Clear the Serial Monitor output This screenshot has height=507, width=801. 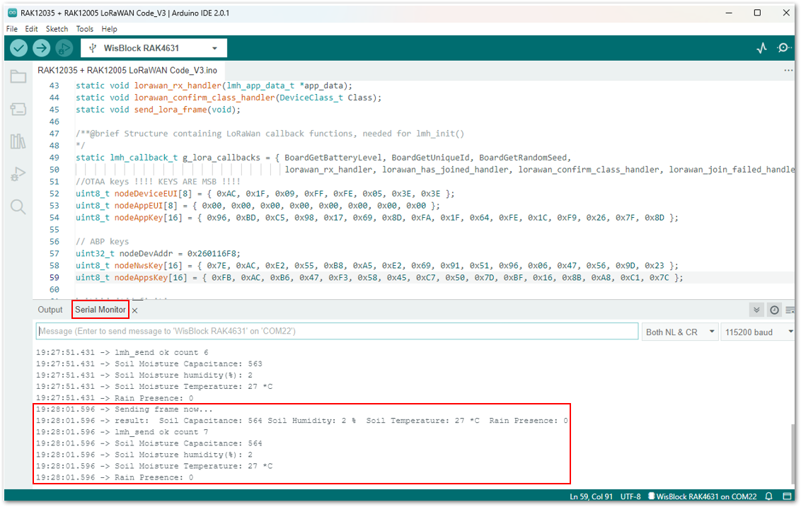(790, 310)
